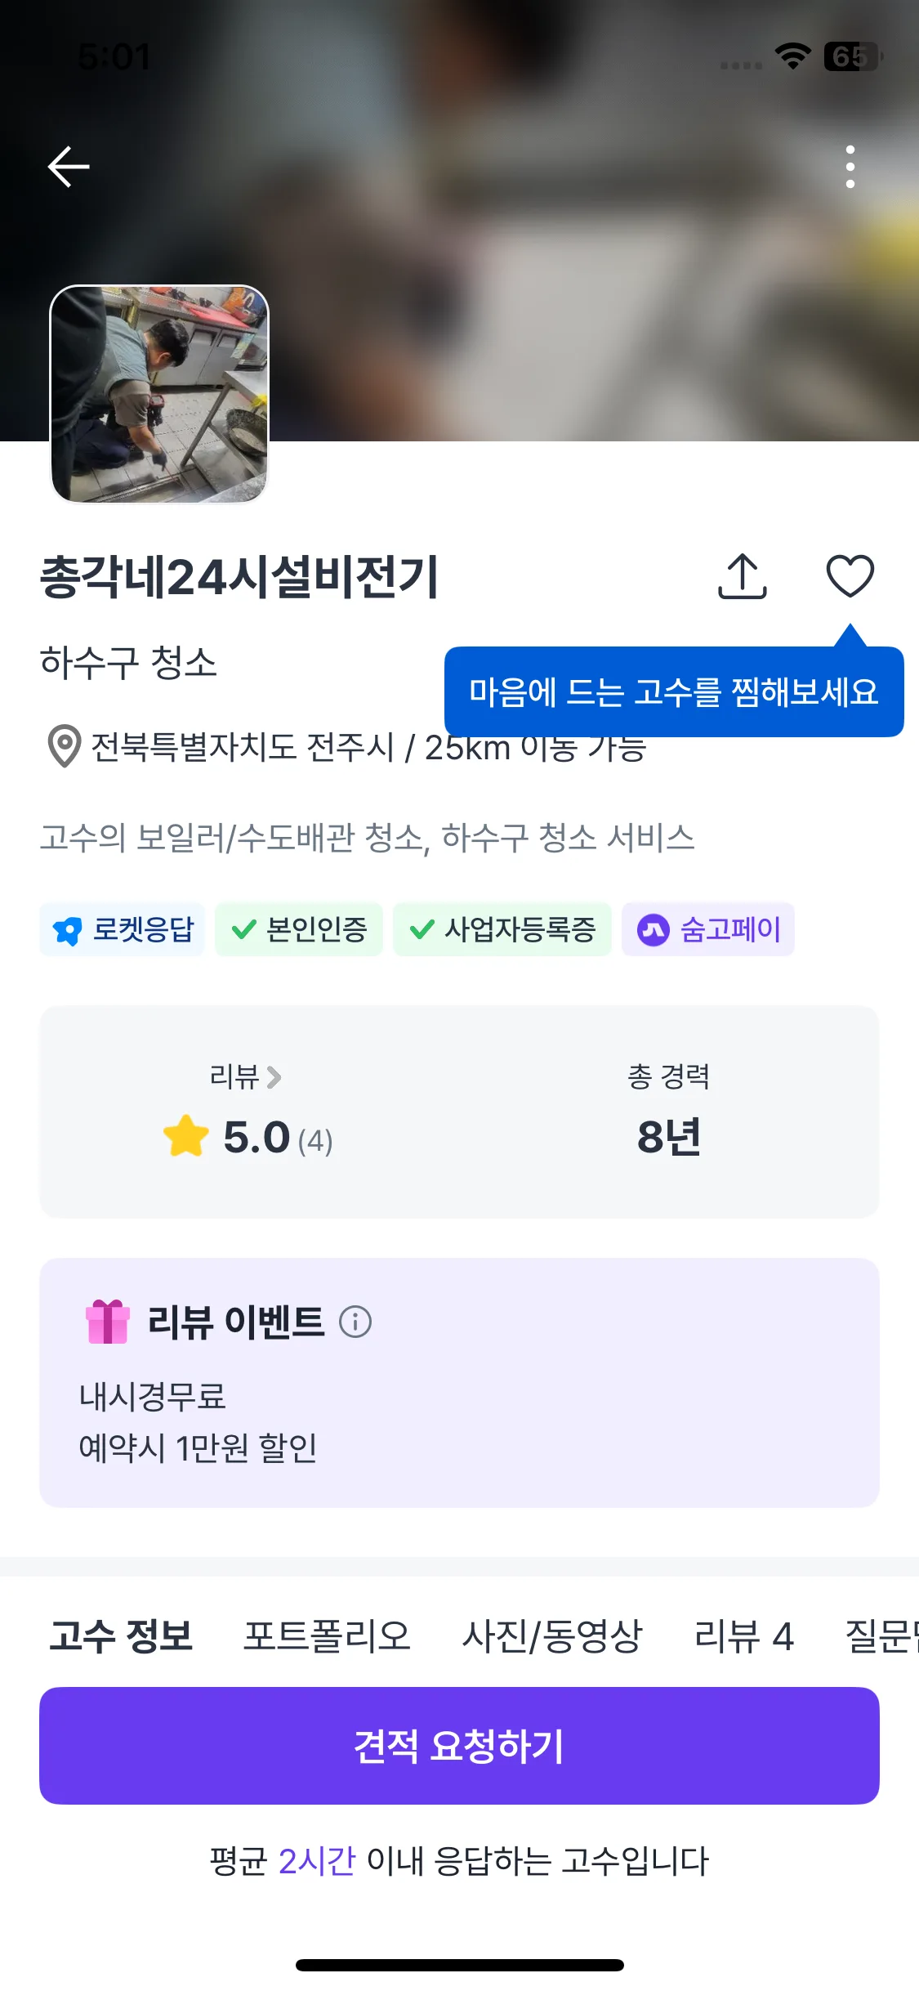Tap the location pin icon
This screenshot has width=919, height=1991.
(64, 745)
